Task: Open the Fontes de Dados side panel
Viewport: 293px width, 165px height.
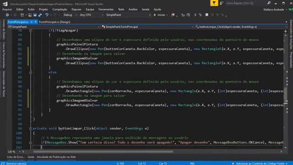Action: pyautogui.click(x=4, y=29)
